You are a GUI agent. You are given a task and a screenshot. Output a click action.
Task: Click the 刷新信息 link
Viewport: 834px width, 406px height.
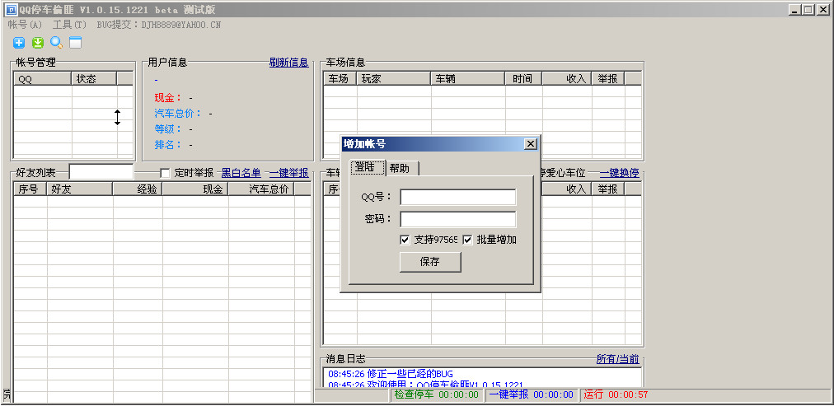[x=288, y=63]
